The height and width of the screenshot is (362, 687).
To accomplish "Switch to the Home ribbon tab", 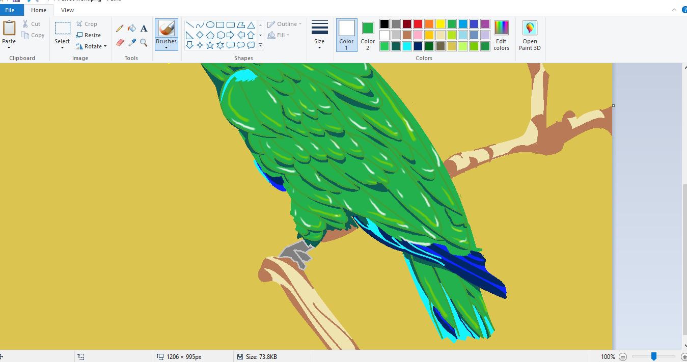I will pos(38,10).
